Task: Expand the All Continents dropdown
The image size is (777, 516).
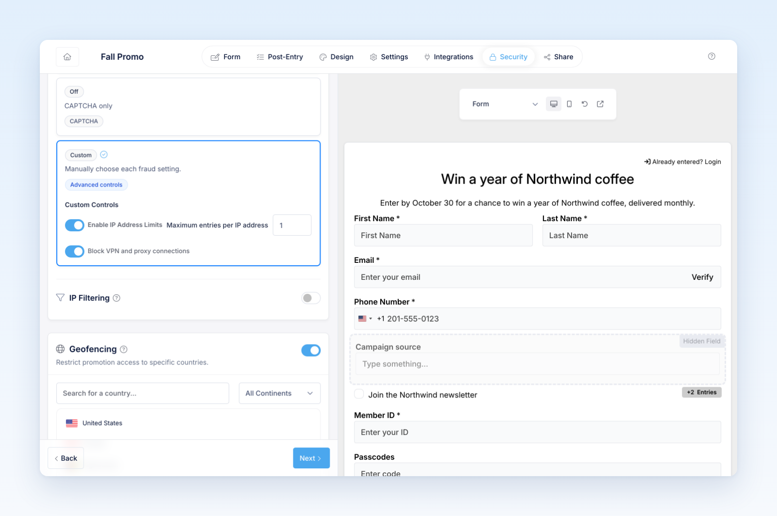Action: point(280,393)
